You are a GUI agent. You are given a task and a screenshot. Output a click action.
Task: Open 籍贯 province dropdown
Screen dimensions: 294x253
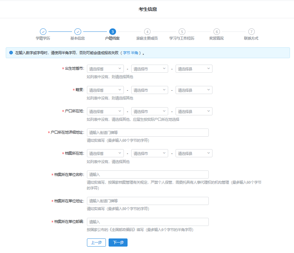point(105,90)
